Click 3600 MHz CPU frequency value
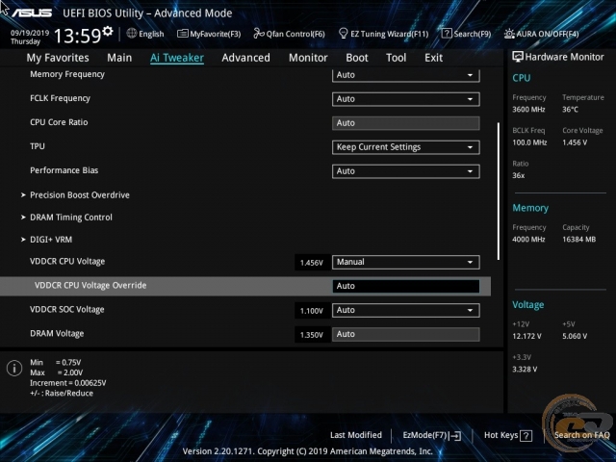 (x=528, y=109)
